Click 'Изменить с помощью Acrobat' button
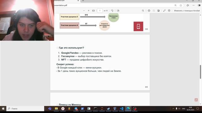The height and width of the screenshot is (113, 202). click(x=187, y=11)
